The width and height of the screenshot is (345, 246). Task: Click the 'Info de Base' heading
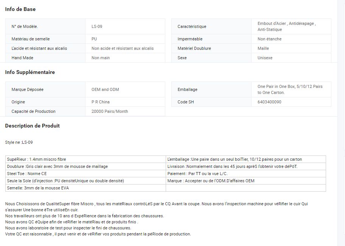20,9
